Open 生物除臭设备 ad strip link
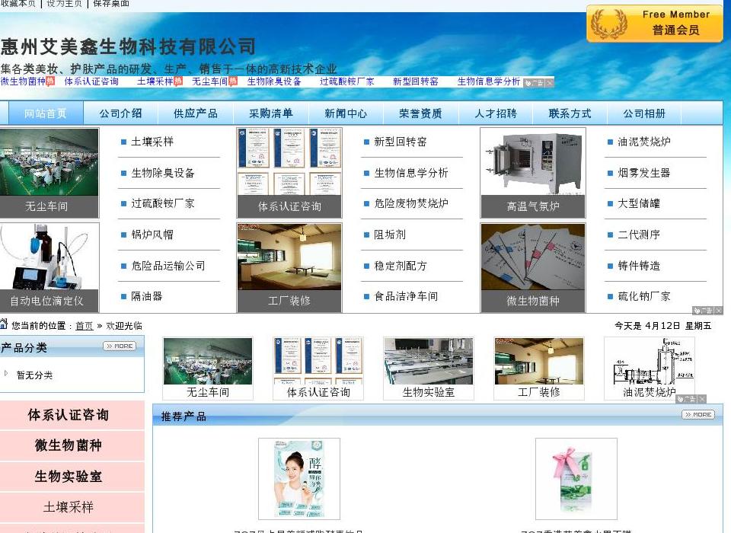 click(274, 81)
